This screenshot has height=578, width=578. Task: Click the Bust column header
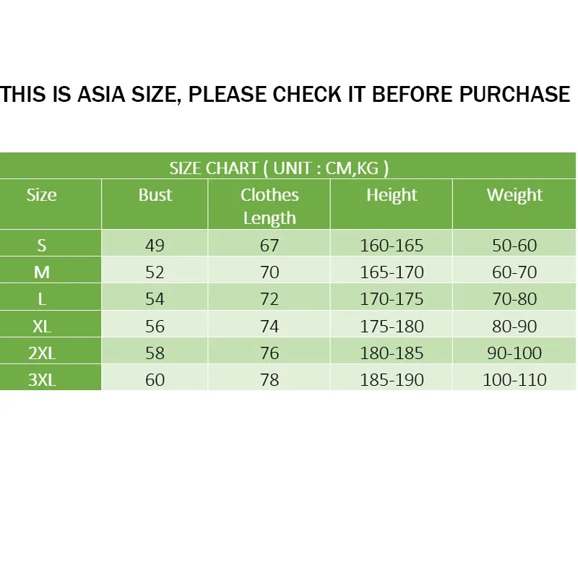click(x=155, y=195)
